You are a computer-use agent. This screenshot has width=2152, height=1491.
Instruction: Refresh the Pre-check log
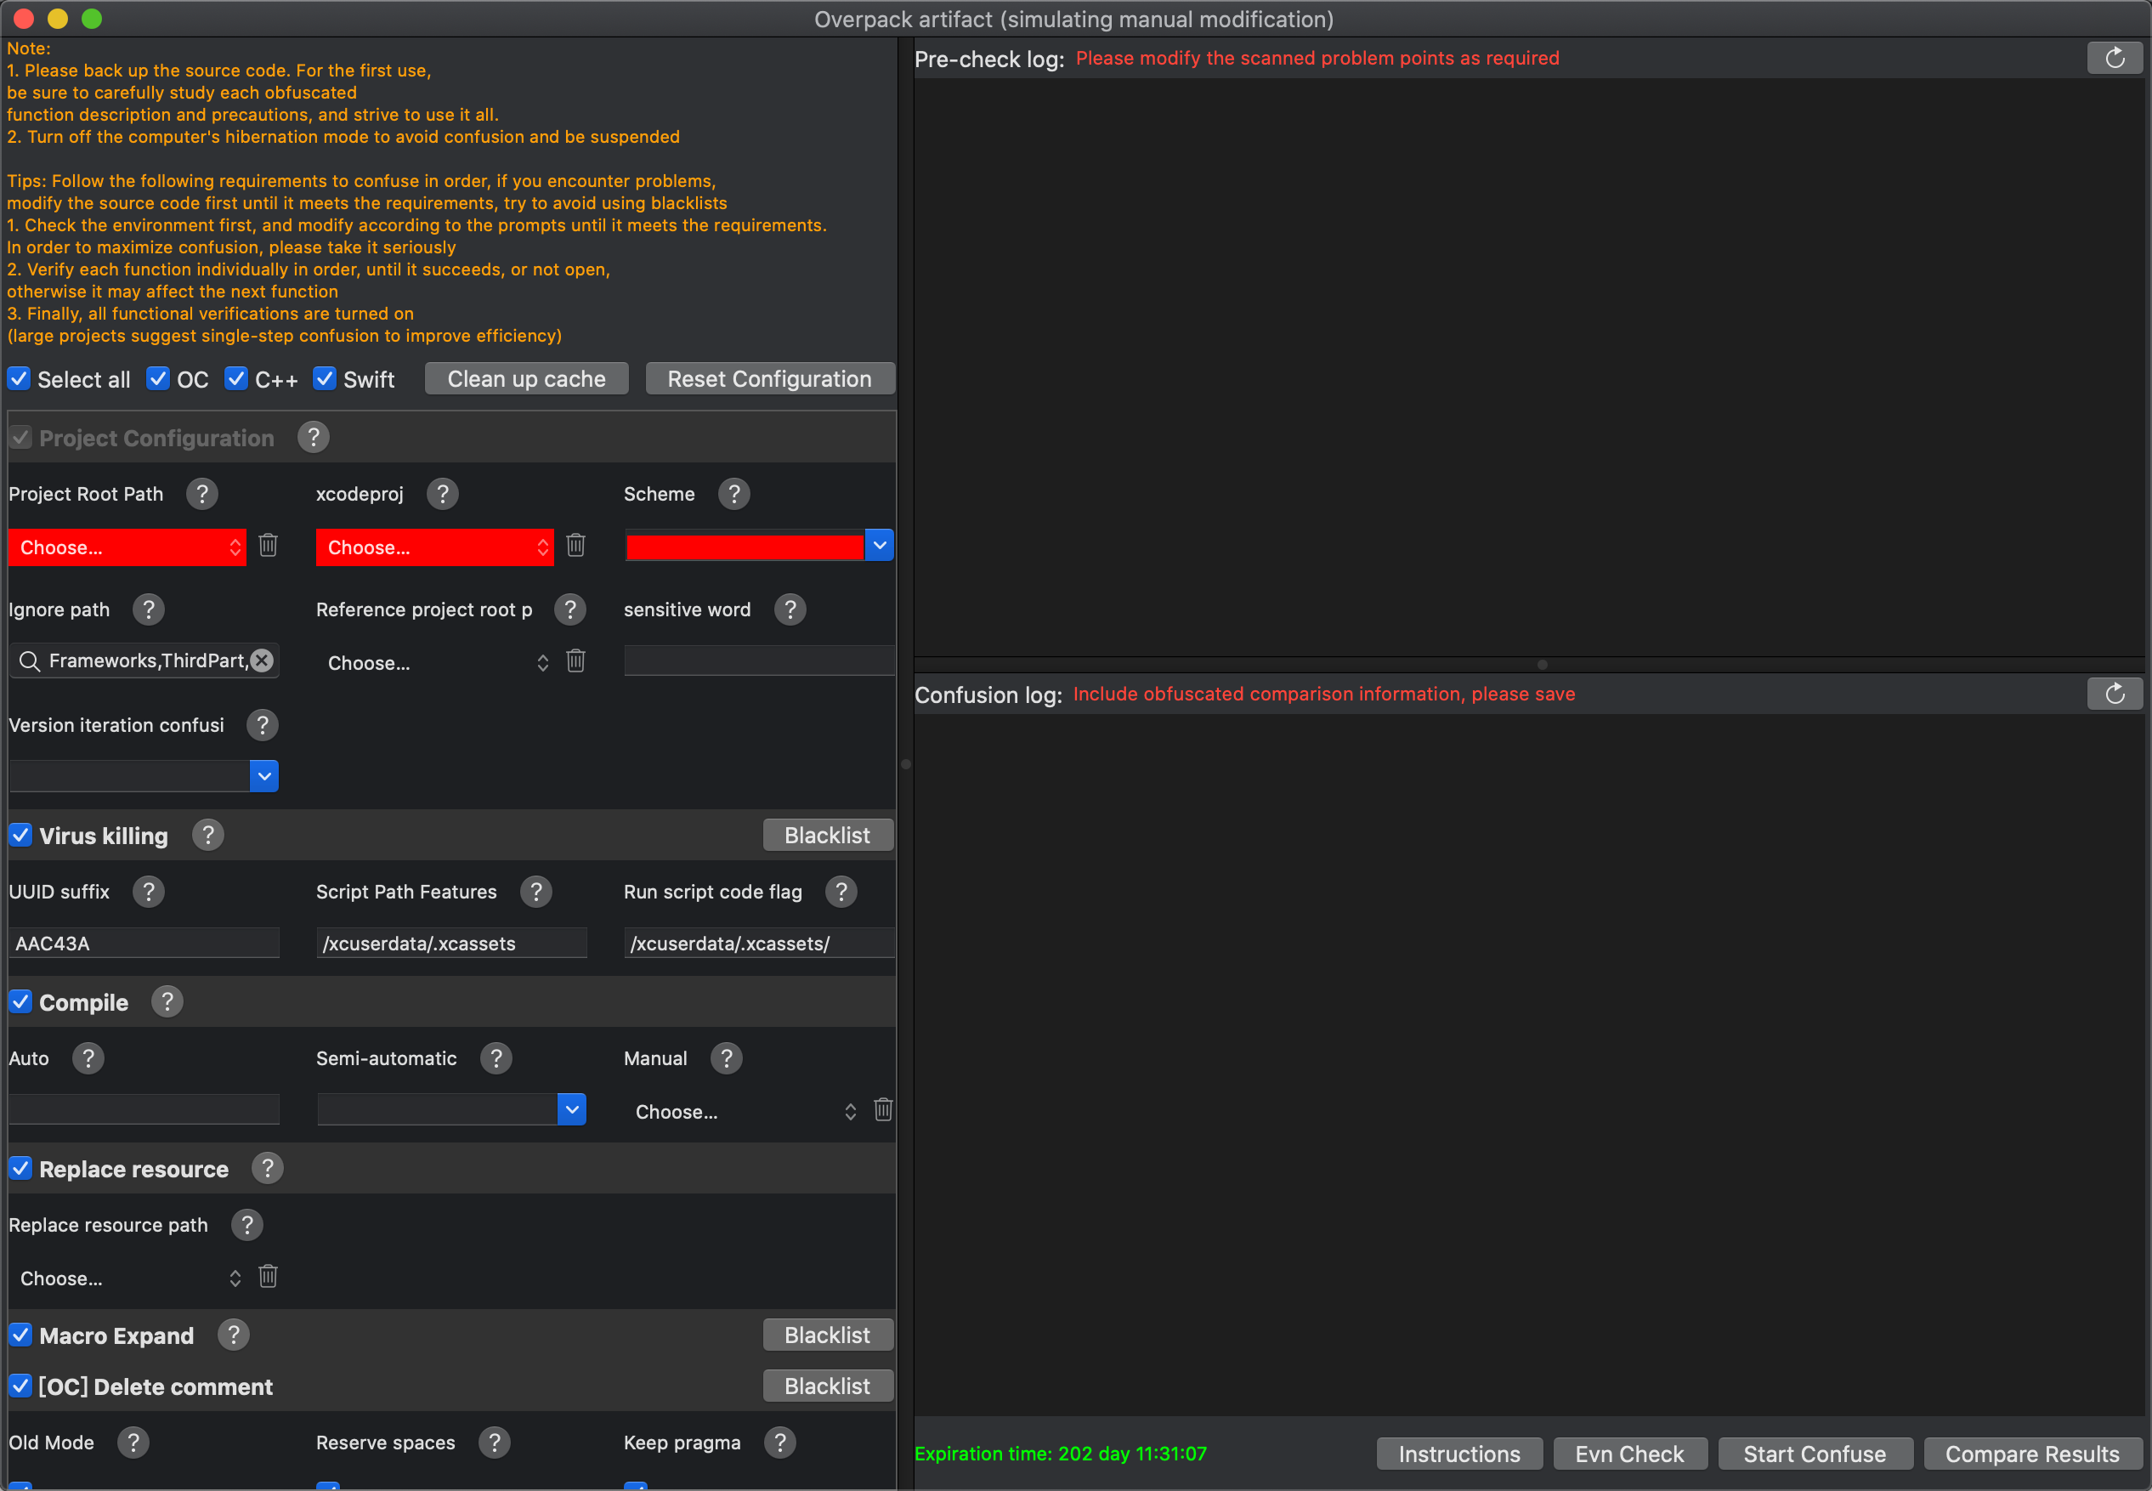pos(2114,58)
